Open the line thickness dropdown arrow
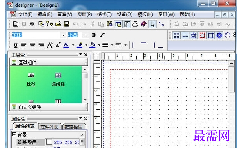237x148 pixels. point(112,45)
